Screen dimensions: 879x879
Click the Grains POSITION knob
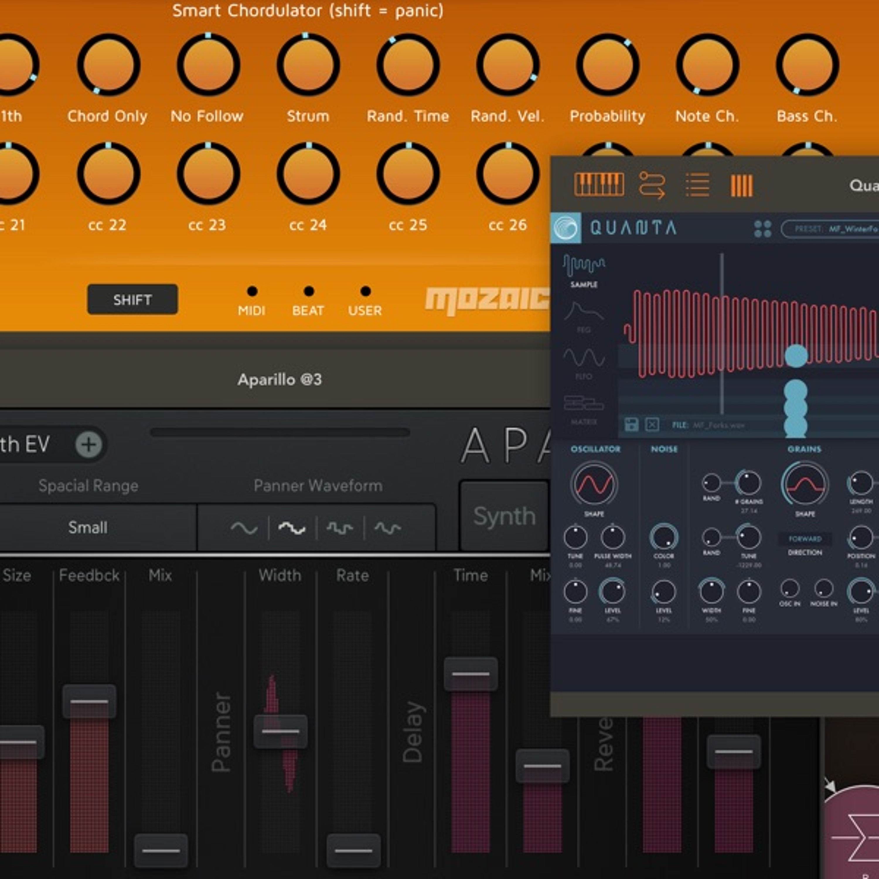tap(861, 537)
